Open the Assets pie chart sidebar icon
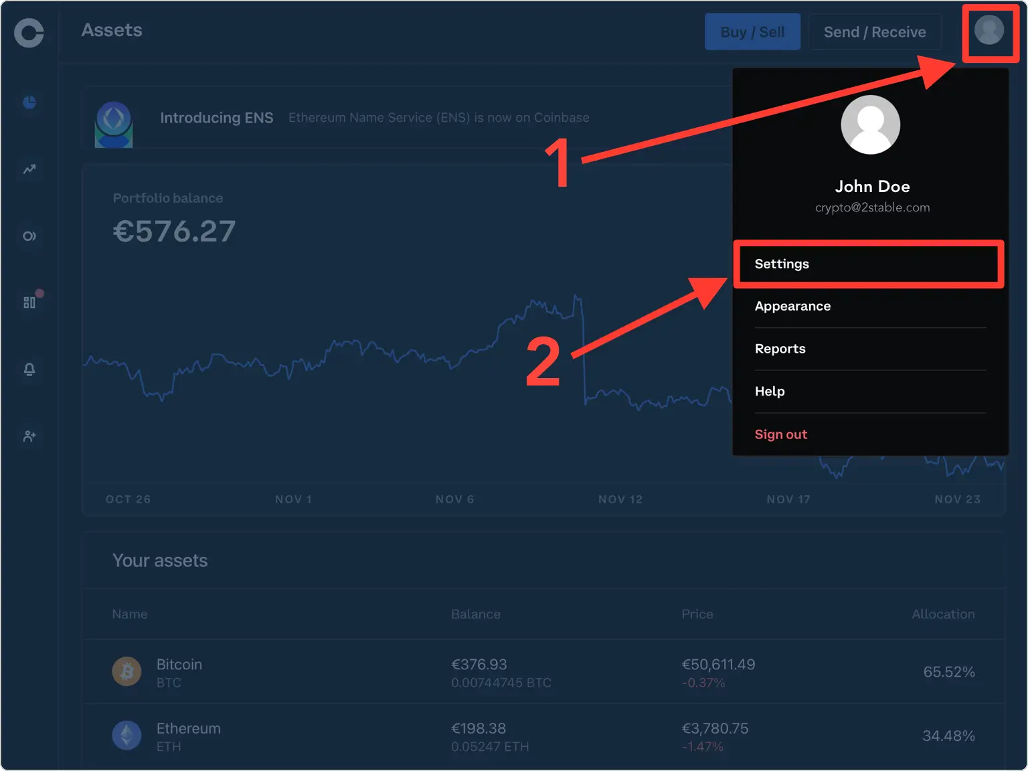 29,102
